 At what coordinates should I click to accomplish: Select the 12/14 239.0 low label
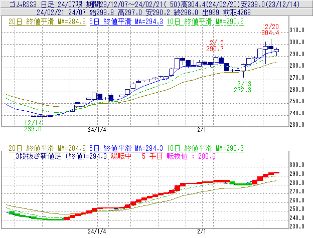[33, 126]
